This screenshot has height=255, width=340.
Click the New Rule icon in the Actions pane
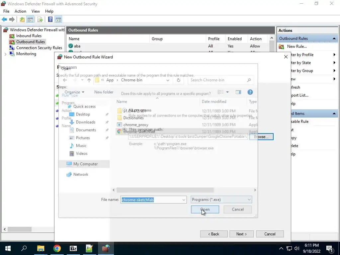point(281,46)
